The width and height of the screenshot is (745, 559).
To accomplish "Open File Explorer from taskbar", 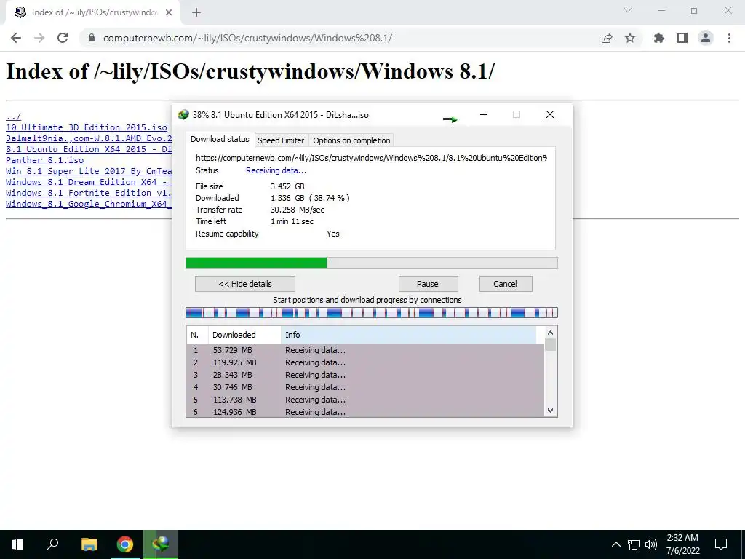I will [x=89, y=544].
